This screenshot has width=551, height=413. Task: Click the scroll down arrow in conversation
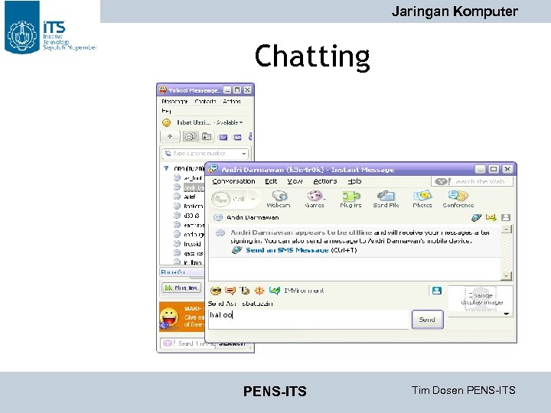(506, 275)
